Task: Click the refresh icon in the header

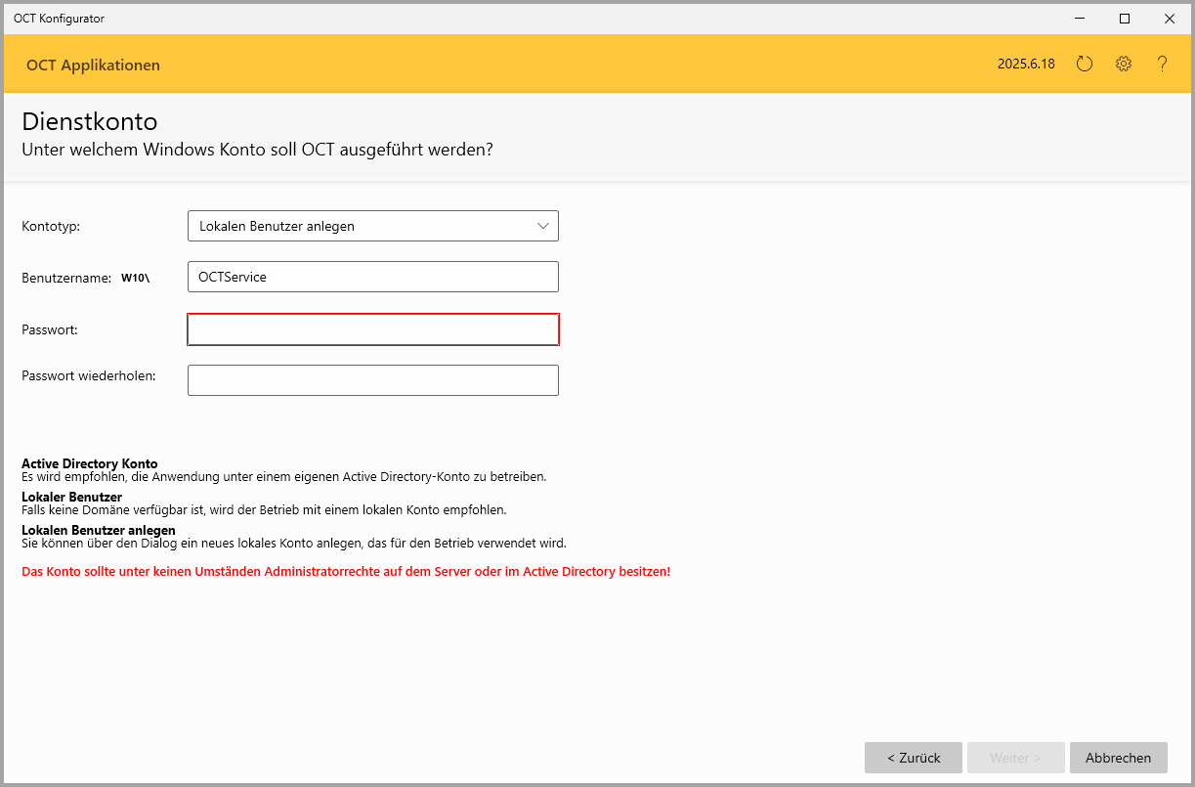Action: tap(1084, 65)
